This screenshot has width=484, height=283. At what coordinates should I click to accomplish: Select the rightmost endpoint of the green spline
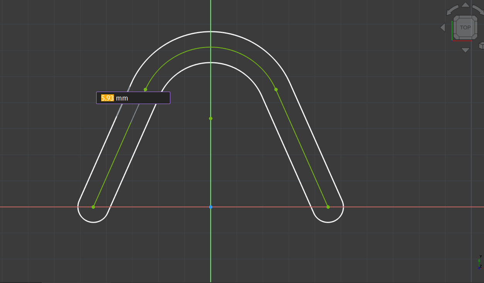click(328, 207)
